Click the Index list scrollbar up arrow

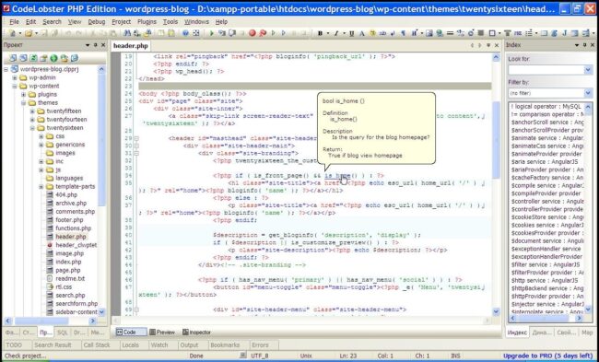coord(588,107)
